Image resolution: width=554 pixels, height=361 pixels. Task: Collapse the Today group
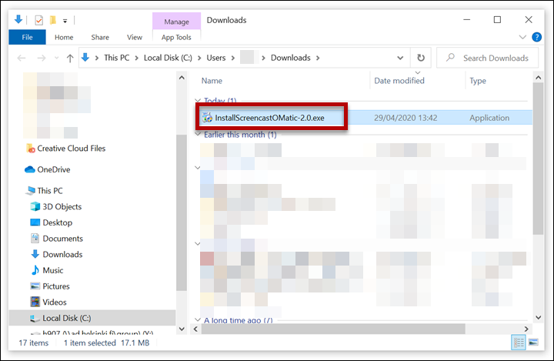[198, 101]
